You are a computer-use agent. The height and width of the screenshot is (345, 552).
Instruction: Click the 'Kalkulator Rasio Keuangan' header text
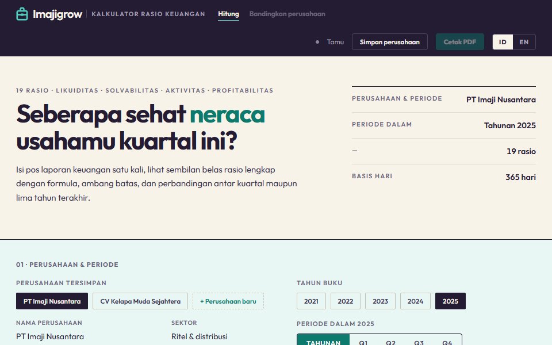(x=148, y=14)
